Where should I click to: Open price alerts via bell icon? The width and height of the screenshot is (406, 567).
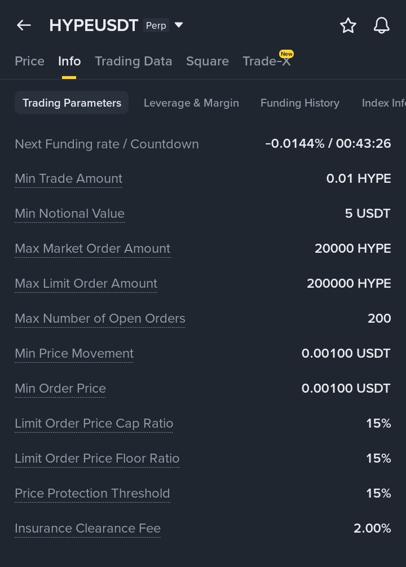tap(382, 25)
